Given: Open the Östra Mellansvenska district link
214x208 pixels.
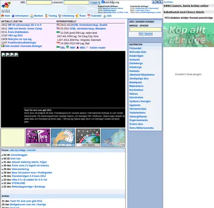Looking at the screenshot, I should point(141,128).
